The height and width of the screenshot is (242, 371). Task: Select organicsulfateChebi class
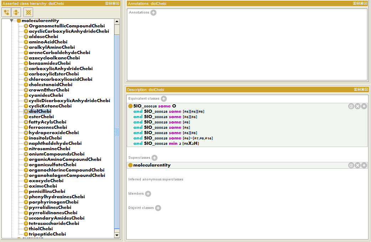pos(52,165)
